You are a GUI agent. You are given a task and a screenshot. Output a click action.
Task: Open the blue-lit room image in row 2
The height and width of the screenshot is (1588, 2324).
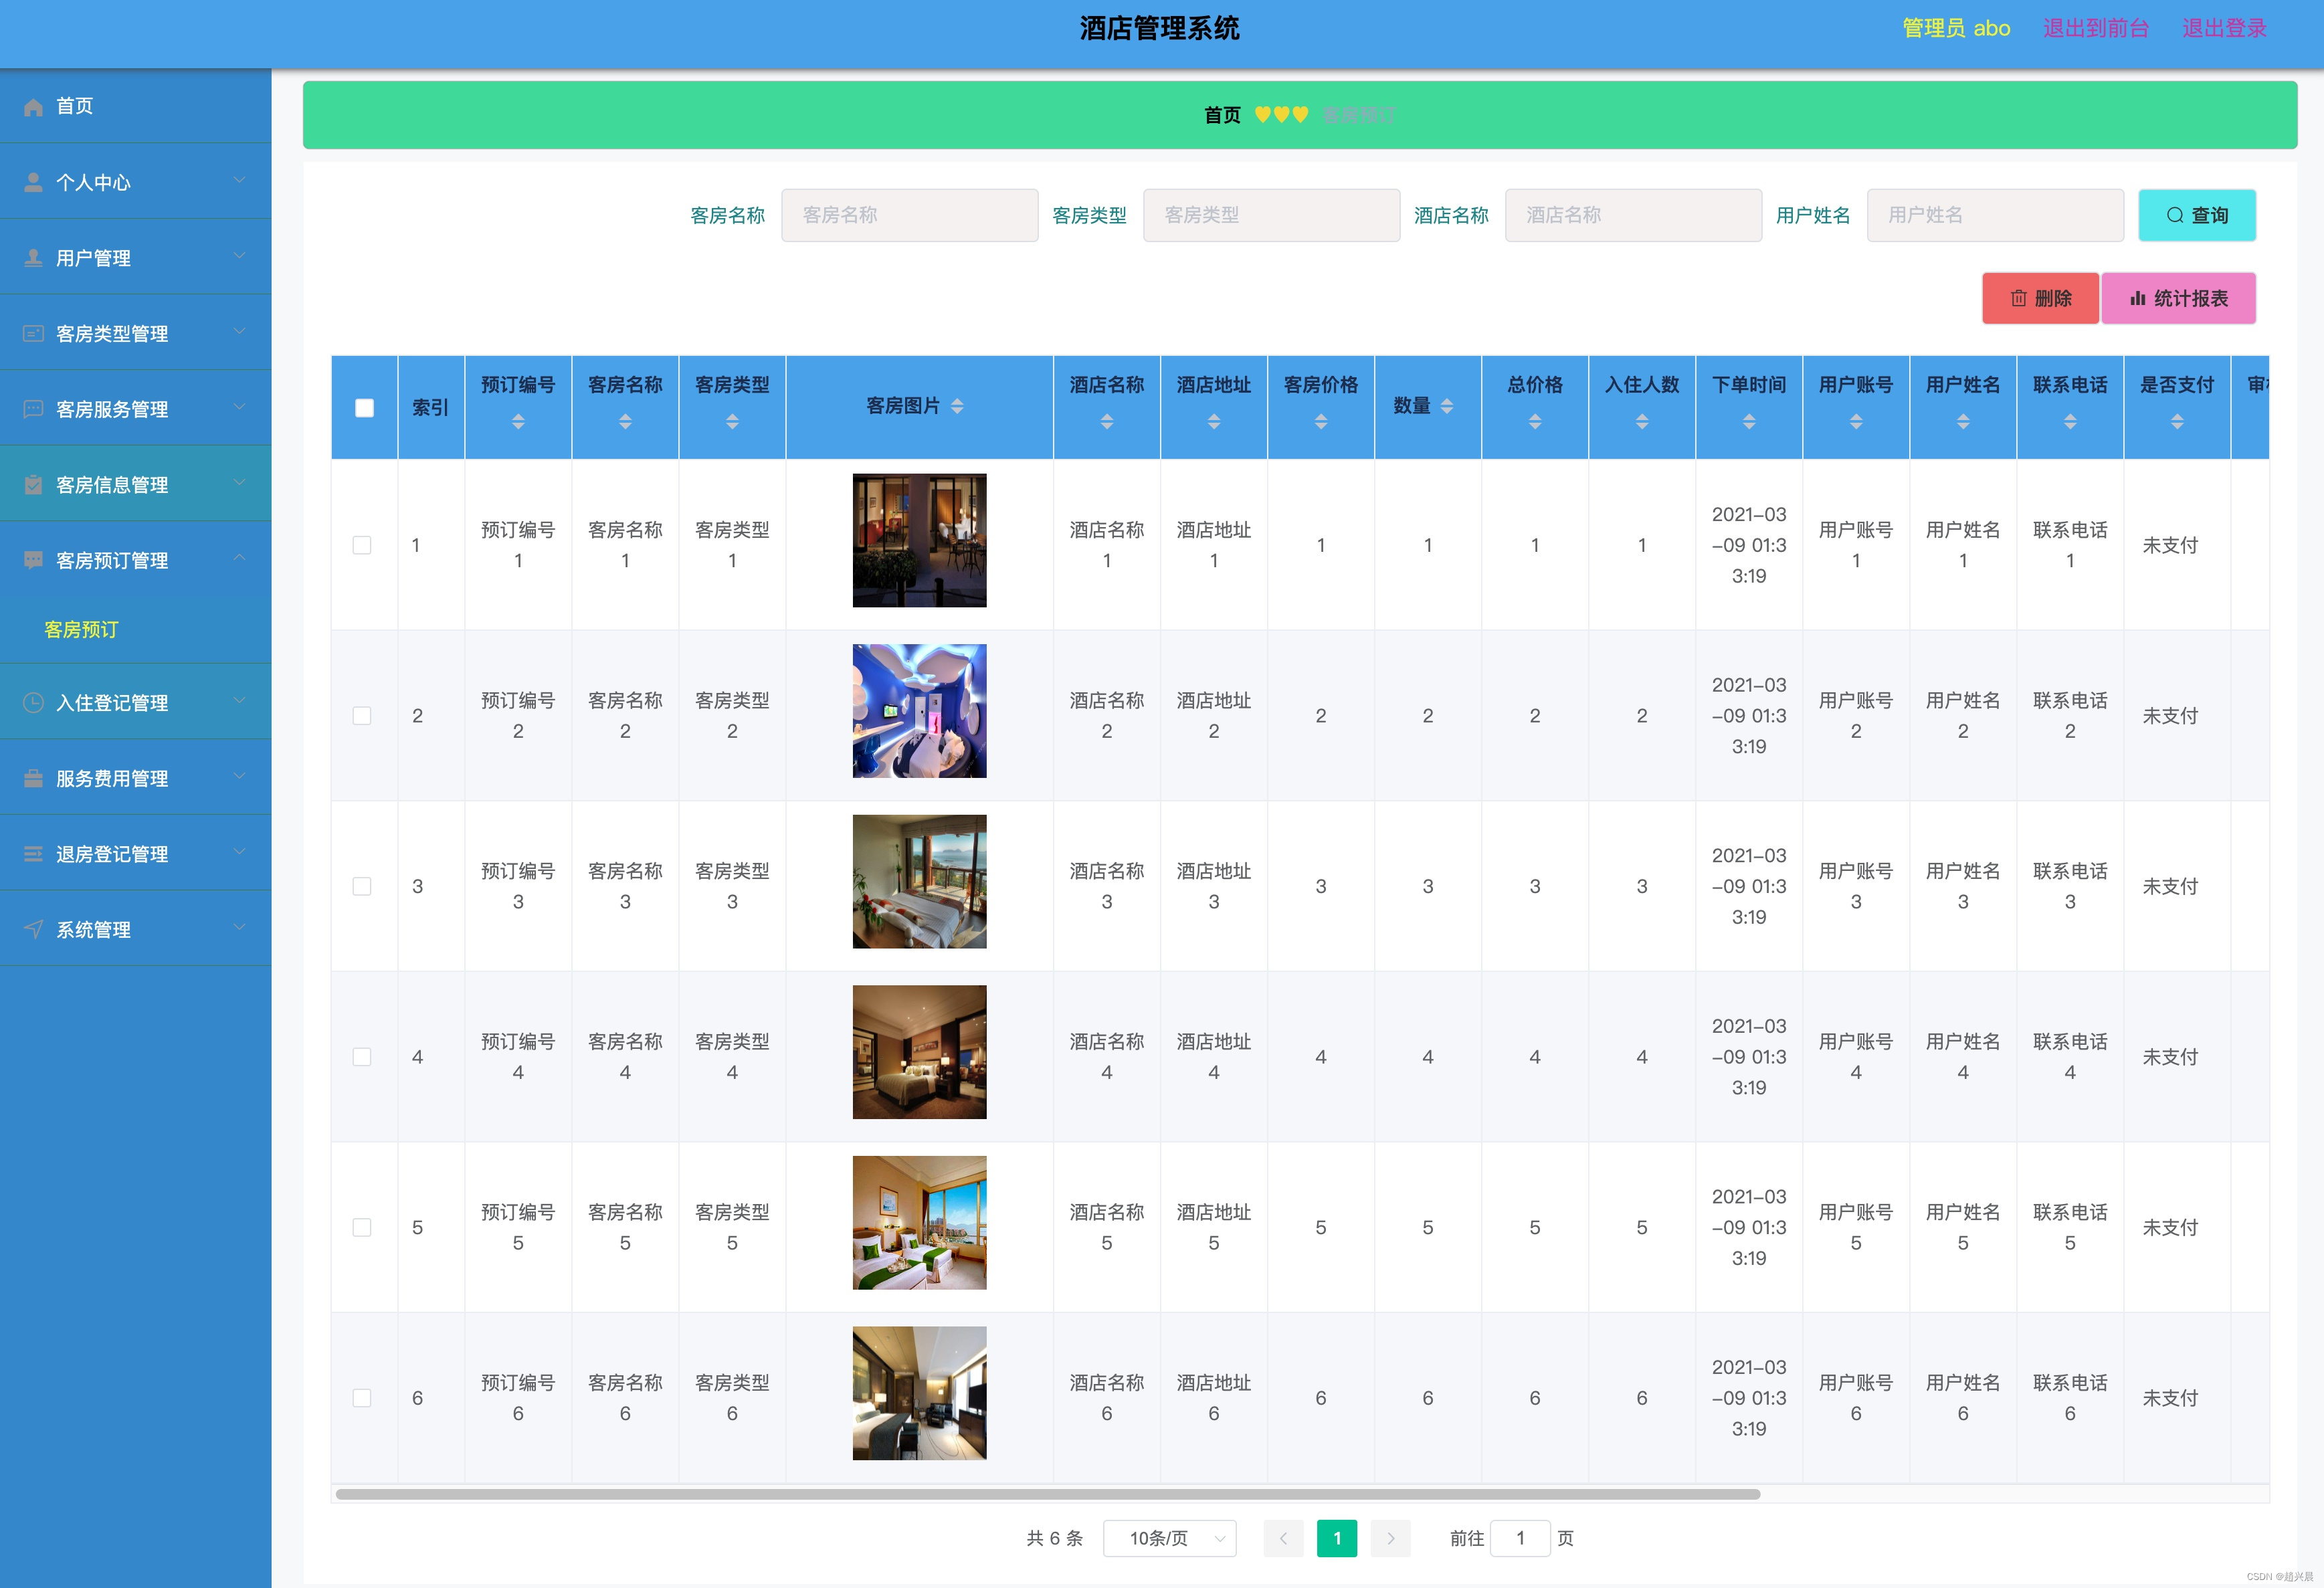(919, 711)
